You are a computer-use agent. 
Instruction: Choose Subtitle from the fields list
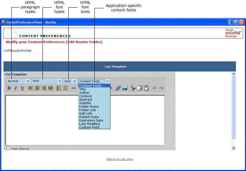94,103
